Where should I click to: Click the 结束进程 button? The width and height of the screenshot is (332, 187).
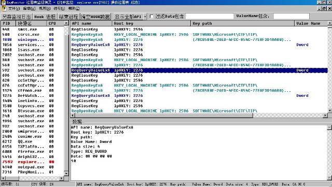pyautogui.click(x=68, y=17)
